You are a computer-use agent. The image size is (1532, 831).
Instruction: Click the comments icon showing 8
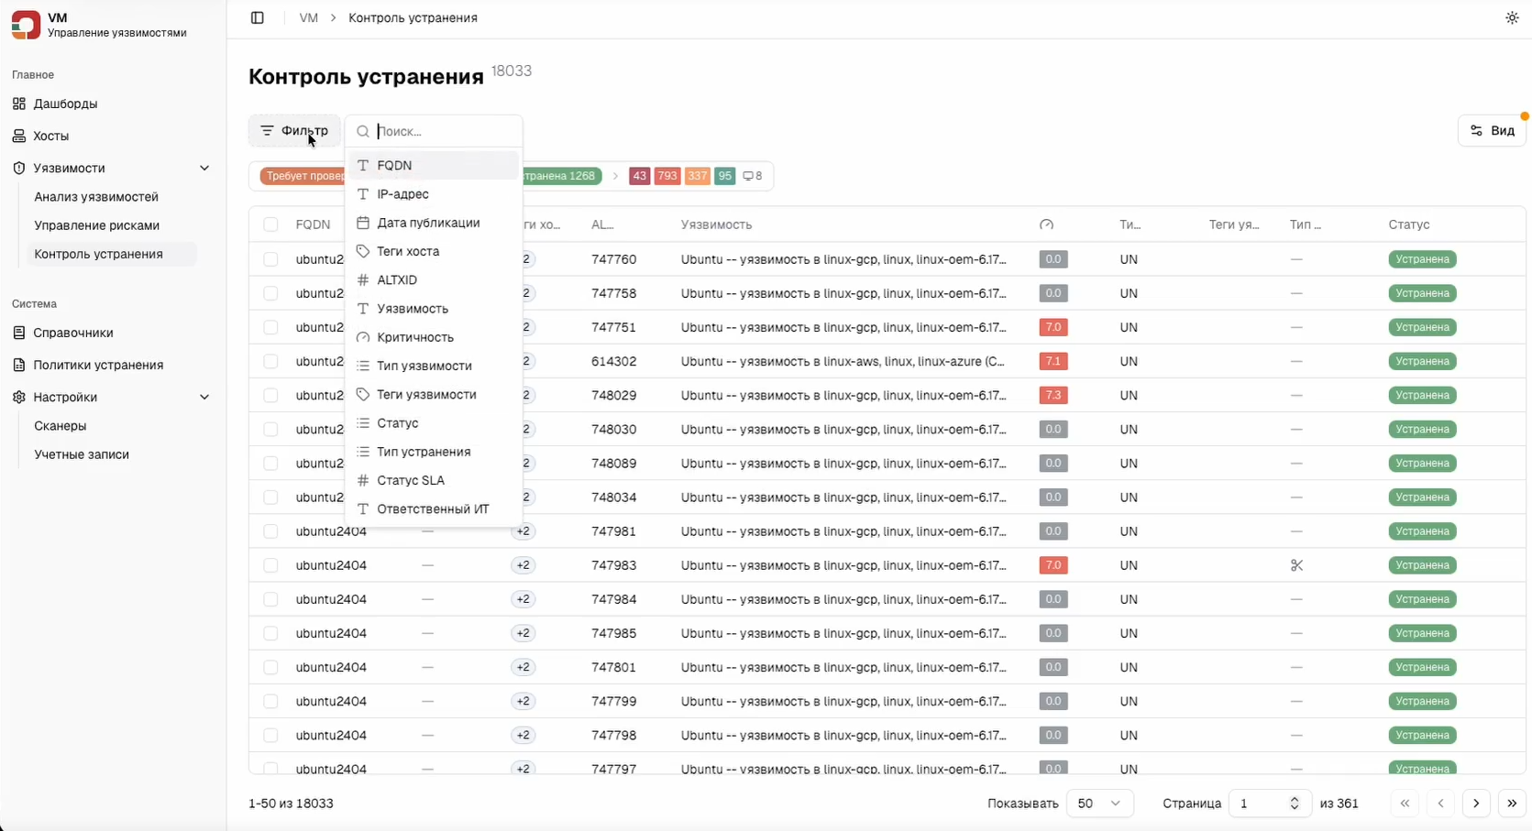(x=752, y=176)
